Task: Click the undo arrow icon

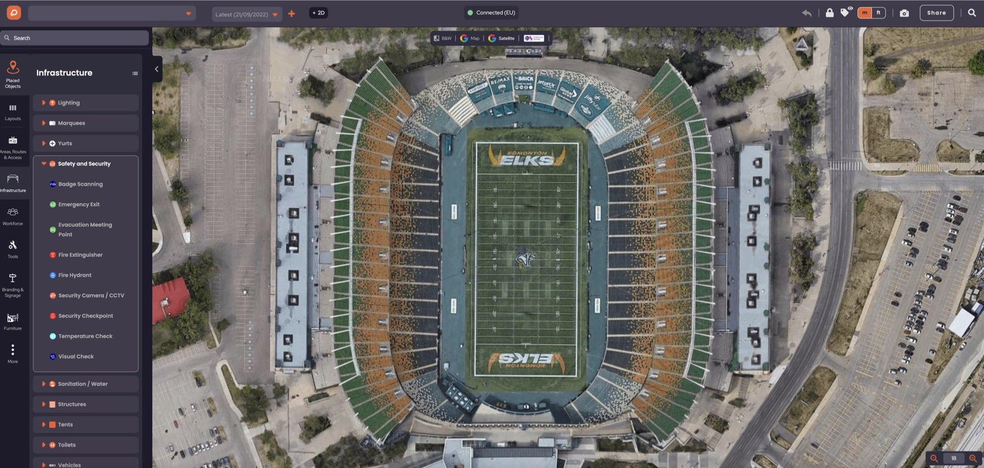Action: click(807, 13)
